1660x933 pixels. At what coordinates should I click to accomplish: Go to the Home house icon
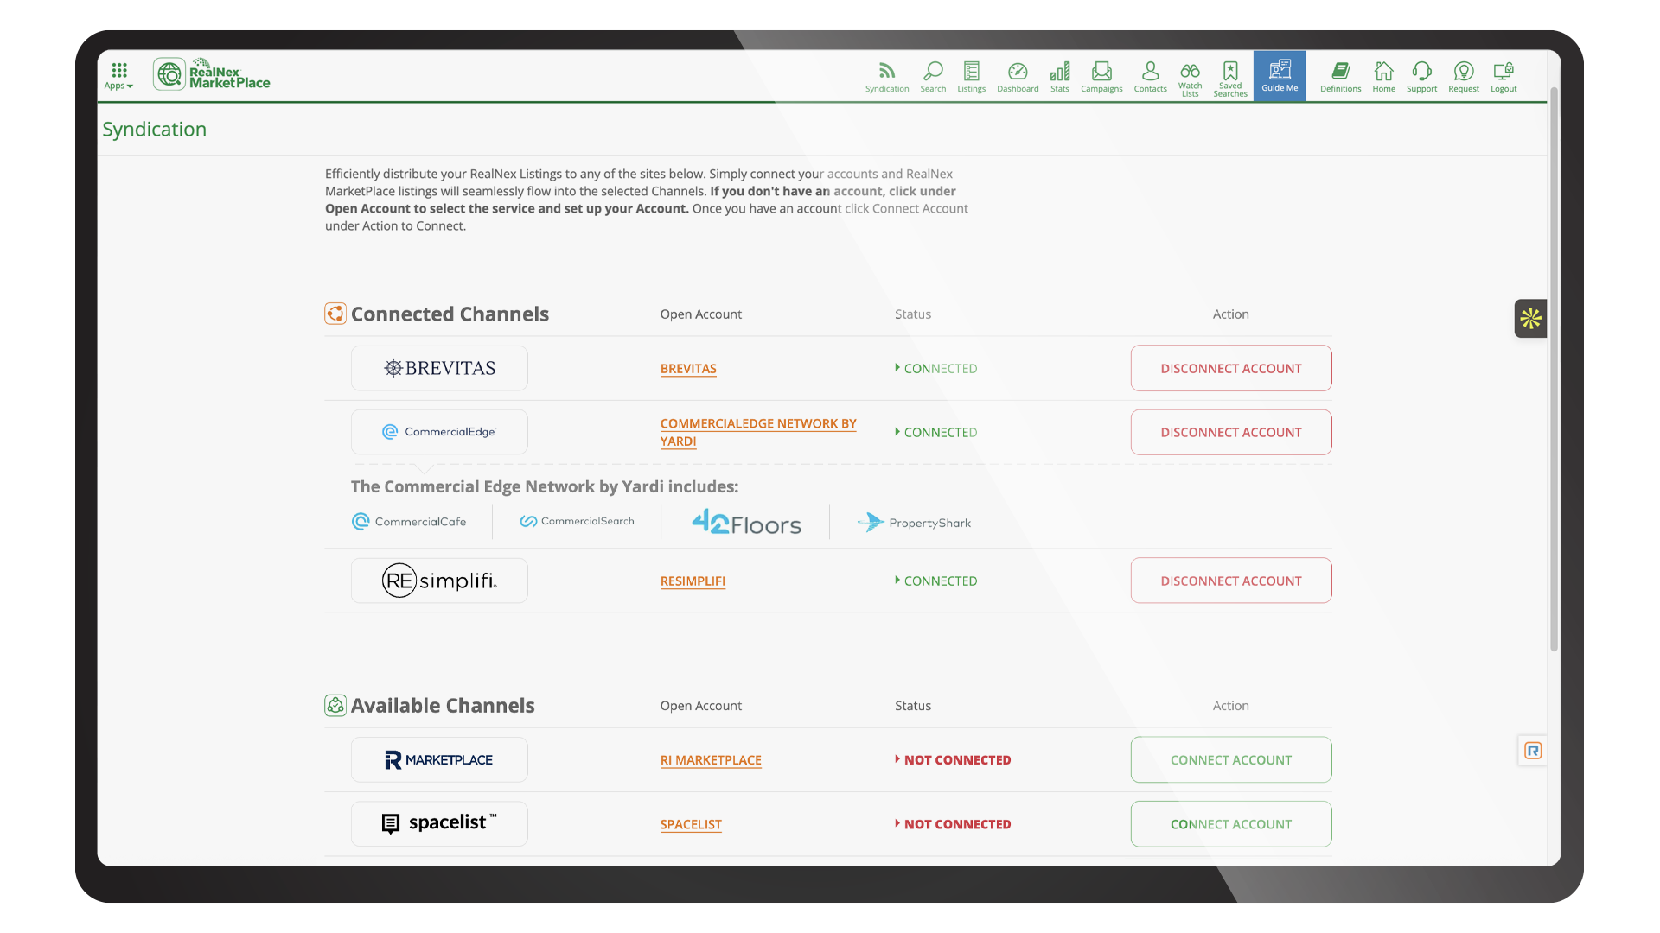click(x=1384, y=77)
